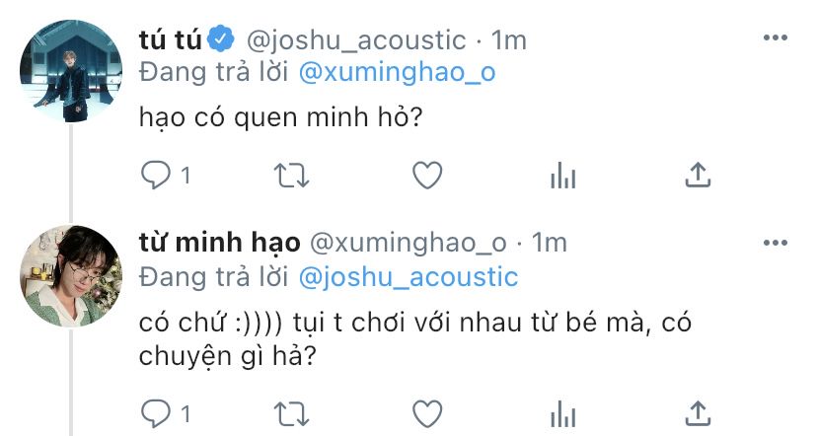Open @xuminghao_o mention link in first tweet
Image resolution: width=817 pixels, height=436 pixels.
click(x=397, y=72)
